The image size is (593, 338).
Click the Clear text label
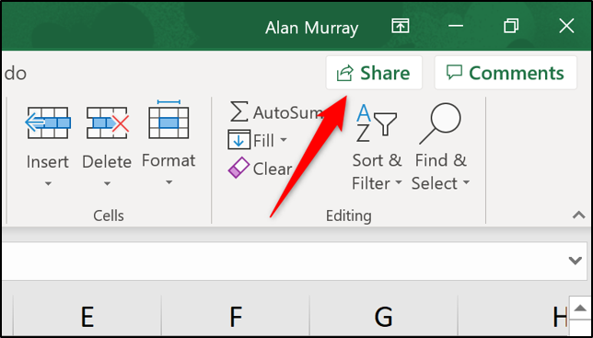coord(273,169)
